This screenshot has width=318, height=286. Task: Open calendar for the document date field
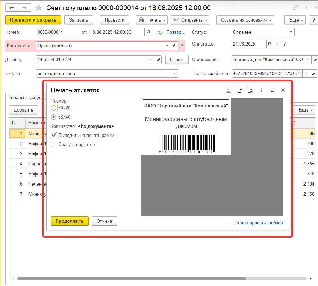click(x=148, y=32)
